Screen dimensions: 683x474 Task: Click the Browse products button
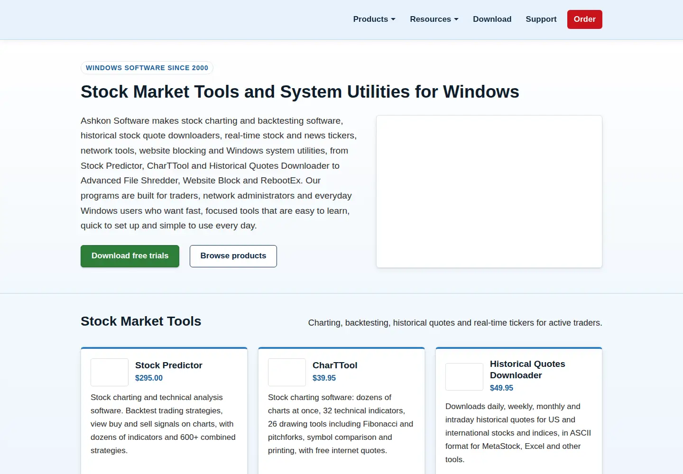point(233,256)
